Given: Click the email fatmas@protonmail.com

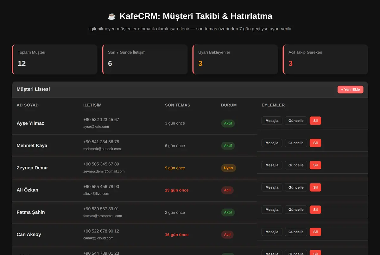Looking at the screenshot, I should [103, 216].
